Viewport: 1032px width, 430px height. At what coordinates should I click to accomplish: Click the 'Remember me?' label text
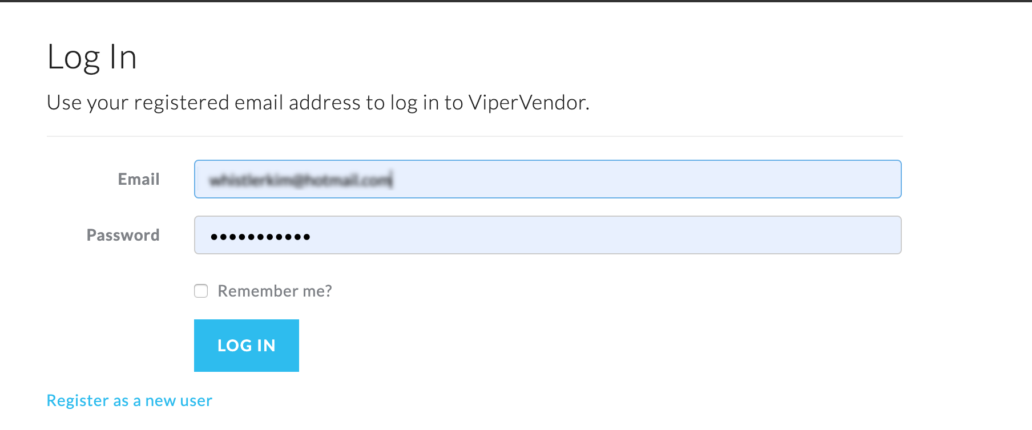(x=275, y=291)
